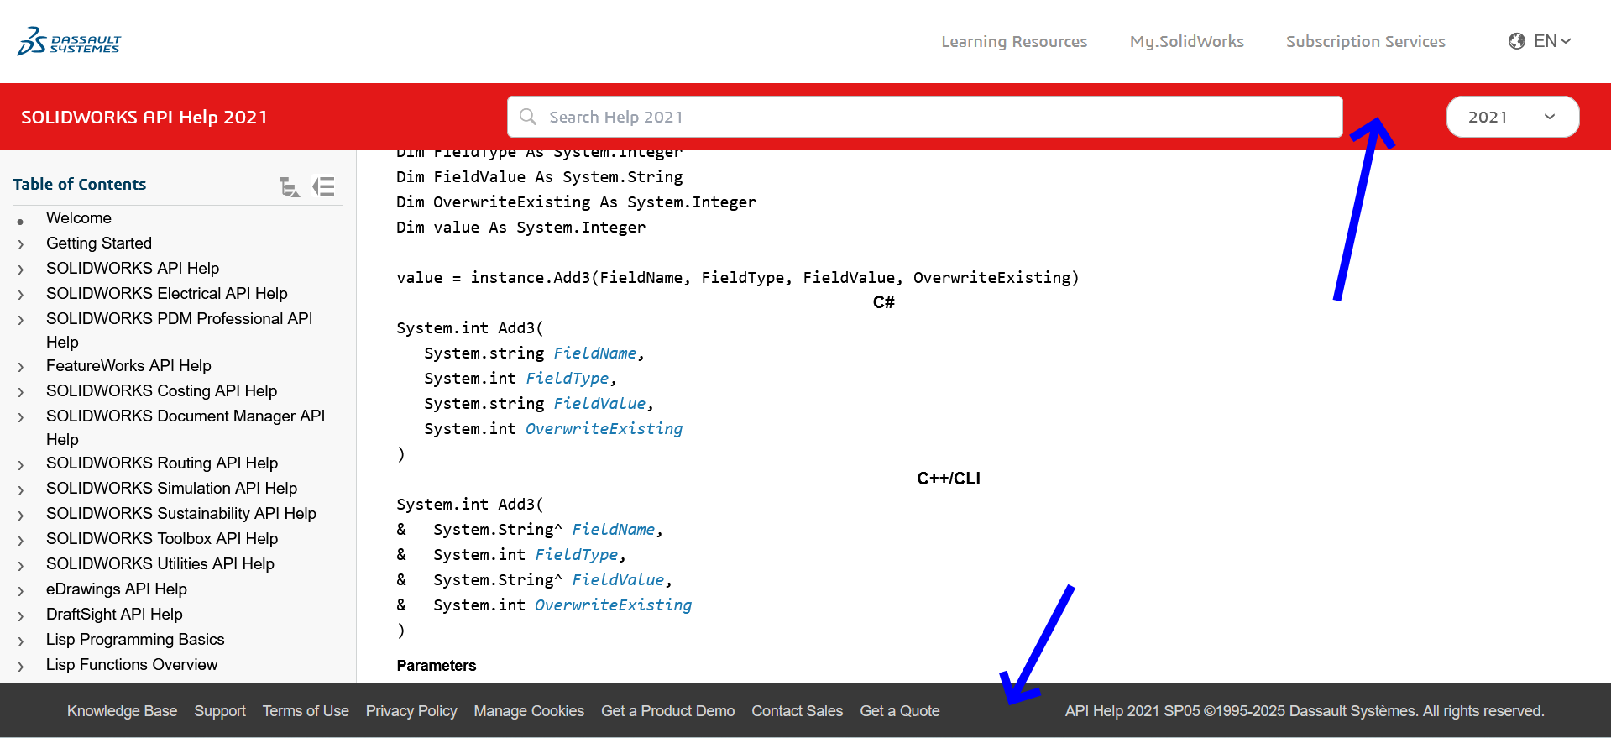Click the search magnifier icon
Screen dimensions: 1611x738
point(528,117)
